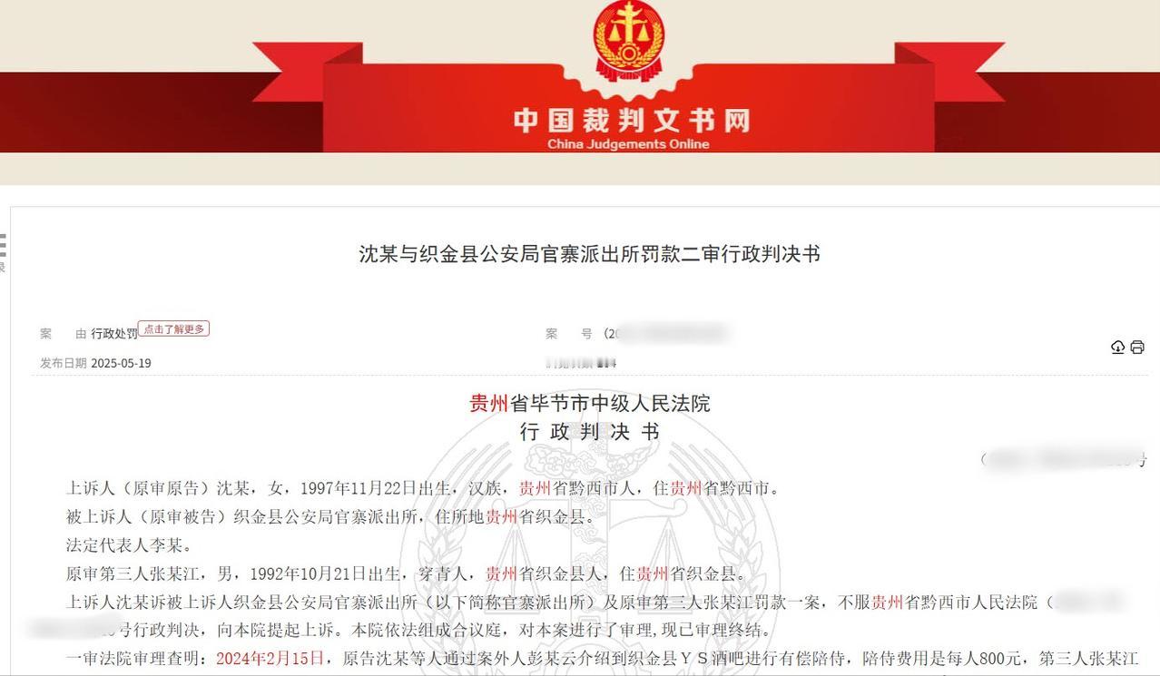Click the 点击了解更多 button

coord(174,329)
